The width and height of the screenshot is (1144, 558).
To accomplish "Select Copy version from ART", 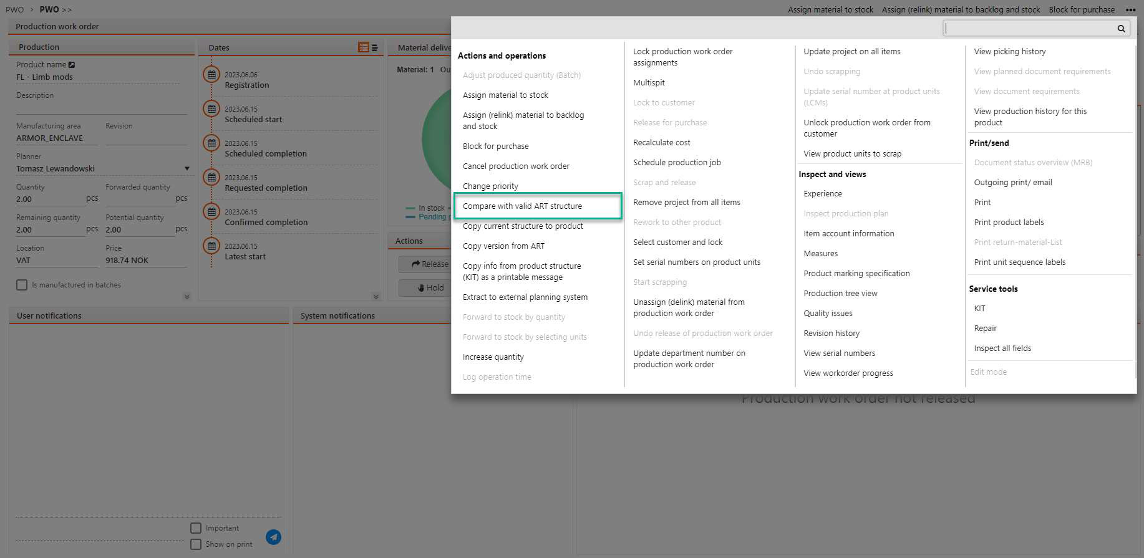I will click(503, 246).
